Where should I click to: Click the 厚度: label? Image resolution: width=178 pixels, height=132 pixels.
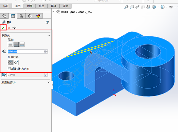point(11,40)
